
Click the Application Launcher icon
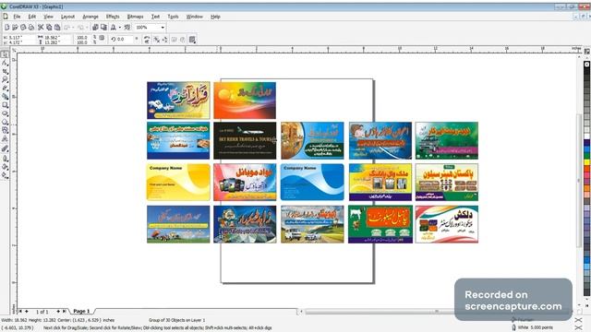[113, 28]
